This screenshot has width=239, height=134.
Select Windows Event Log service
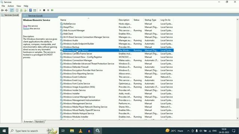point(117,80)
